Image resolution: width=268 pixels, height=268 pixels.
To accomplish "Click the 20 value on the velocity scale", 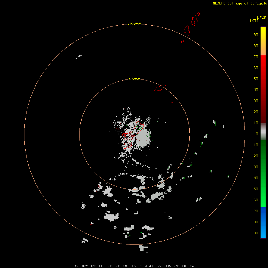I will (x=256, y=112).
